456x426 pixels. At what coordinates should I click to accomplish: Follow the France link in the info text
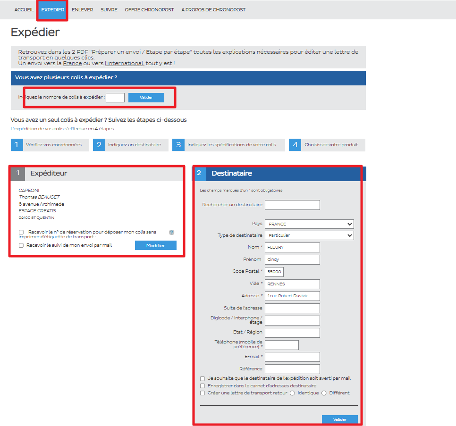[72, 63]
